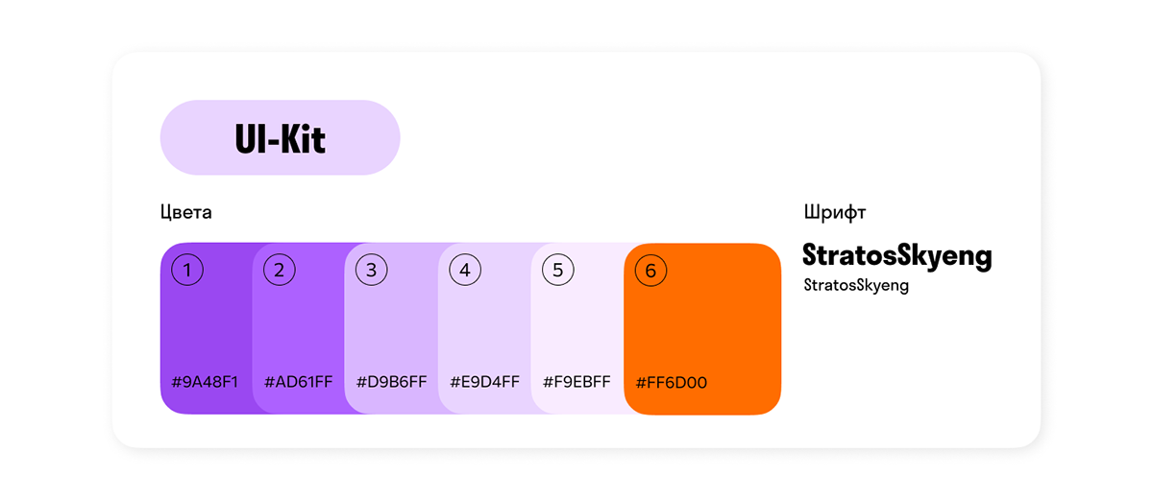Click the #AD61FF hex code text

point(298,382)
